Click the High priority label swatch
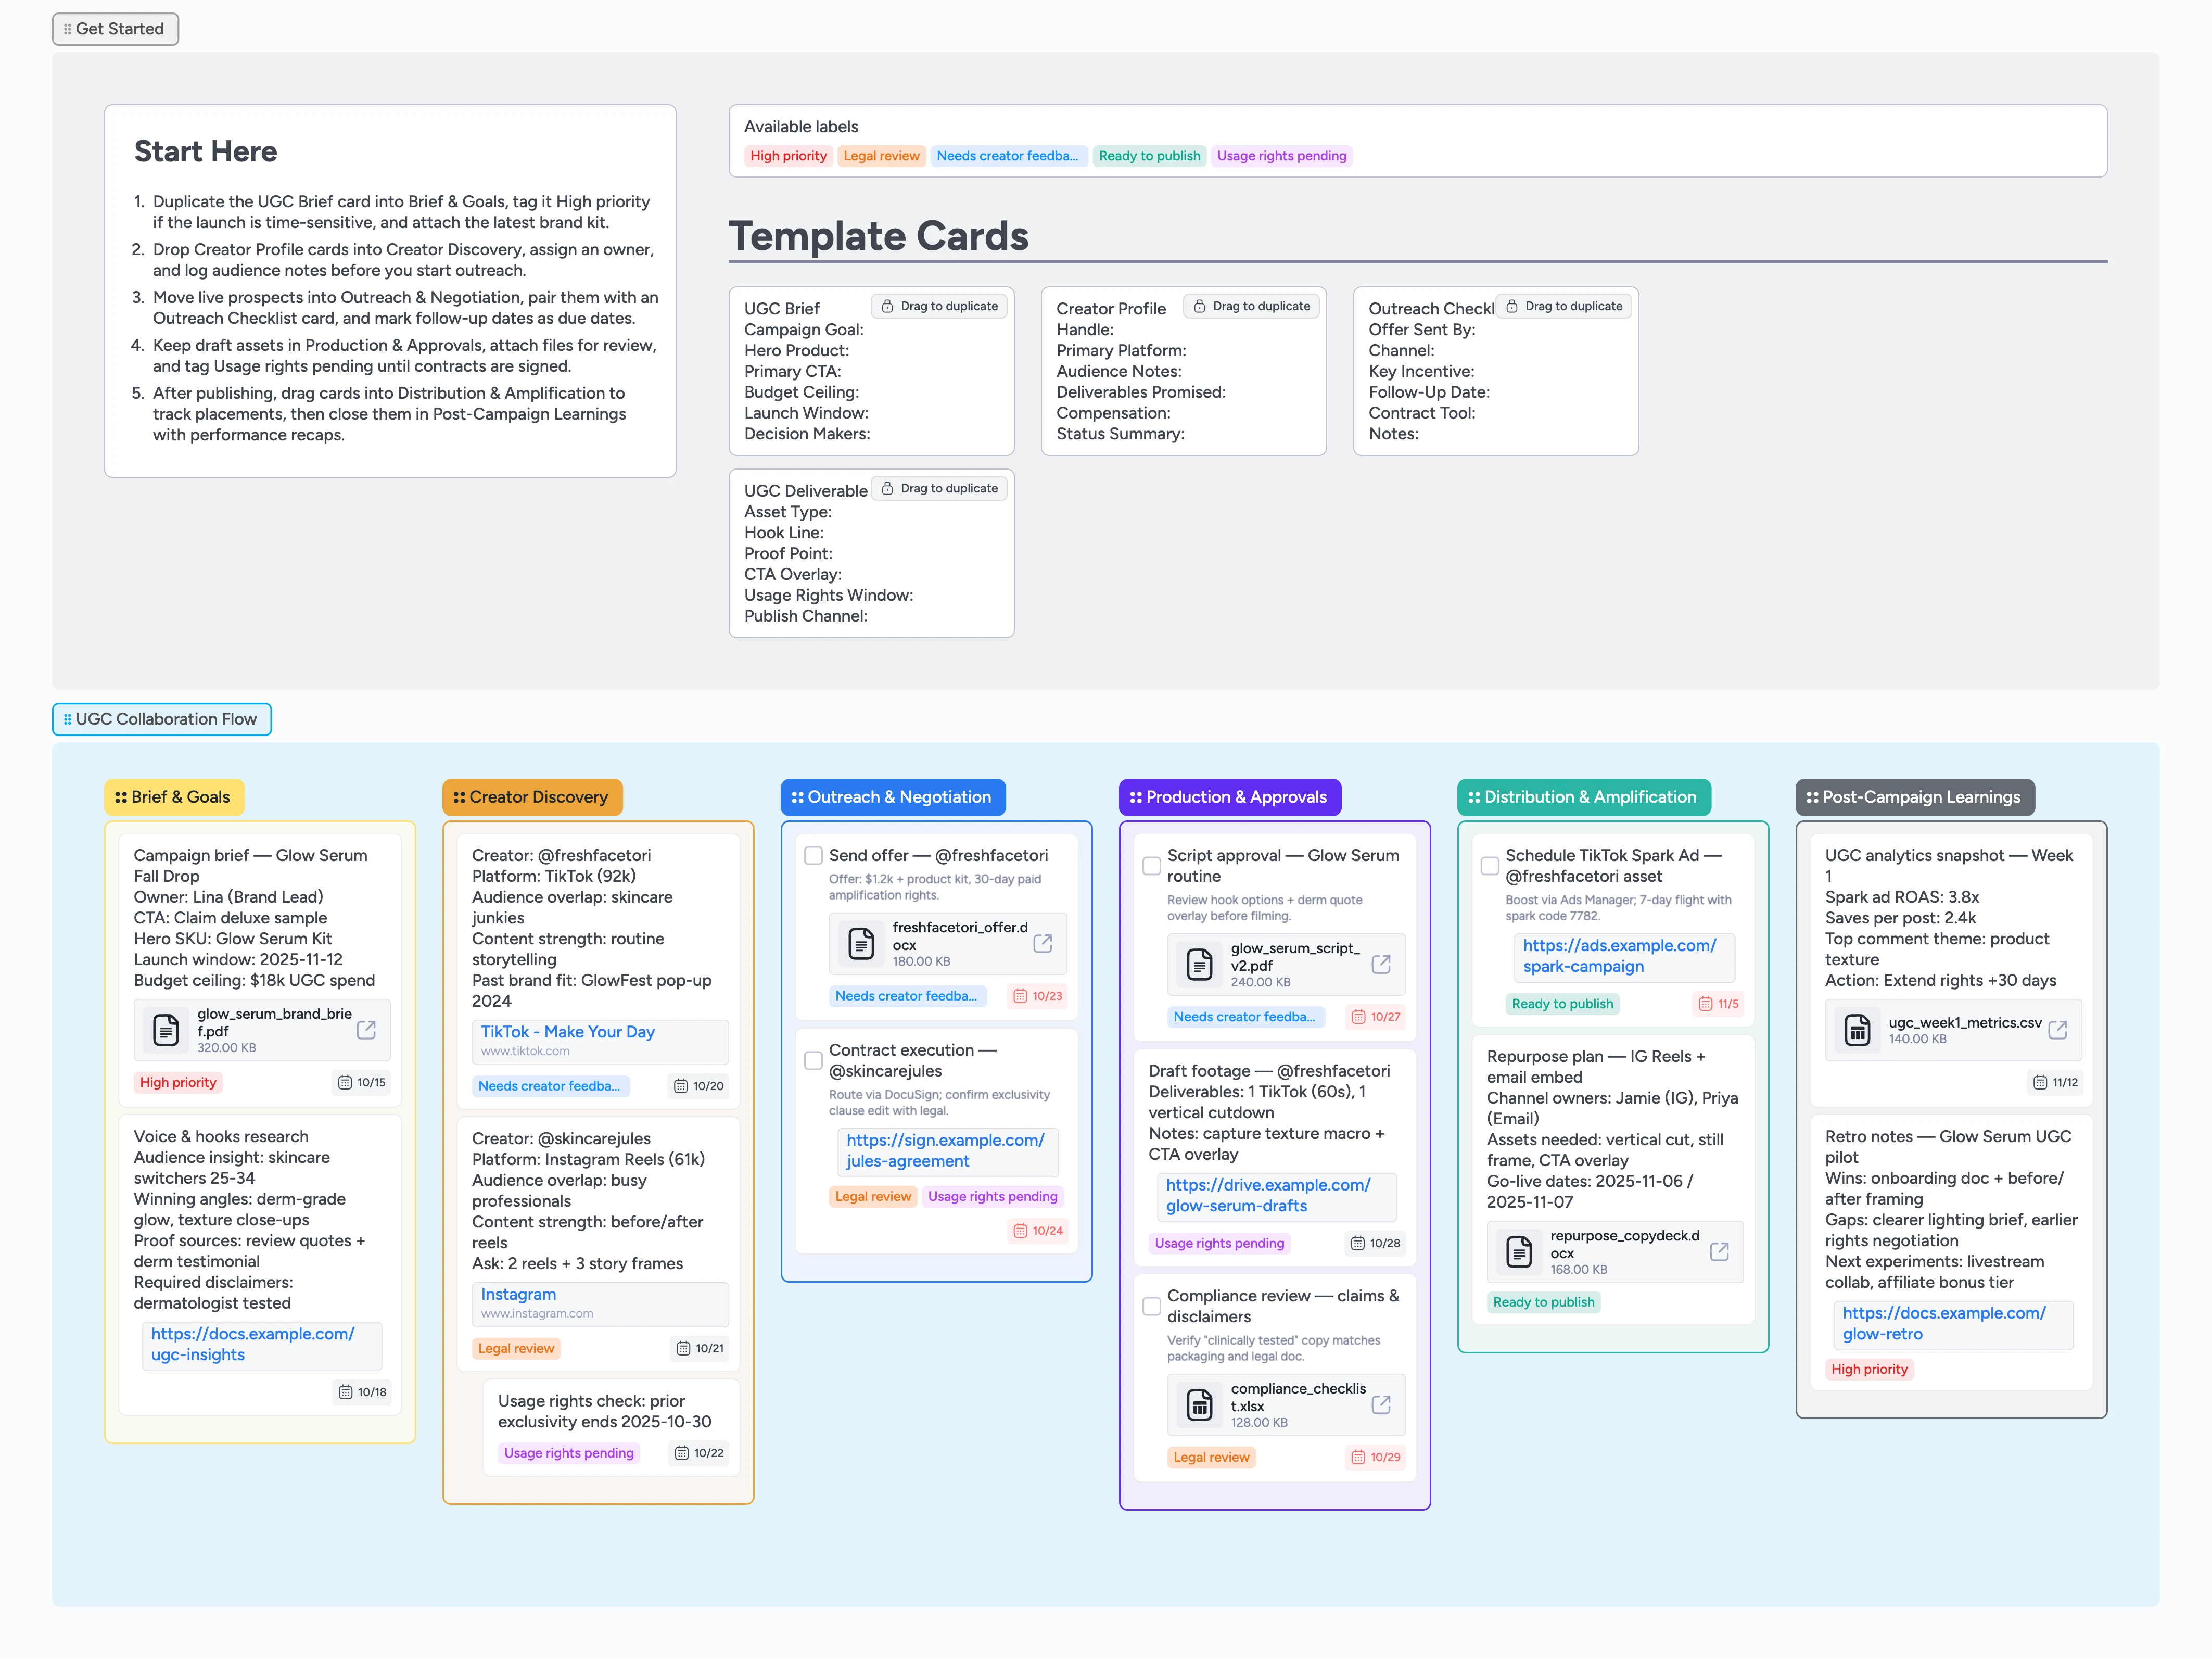 [788, 156]
